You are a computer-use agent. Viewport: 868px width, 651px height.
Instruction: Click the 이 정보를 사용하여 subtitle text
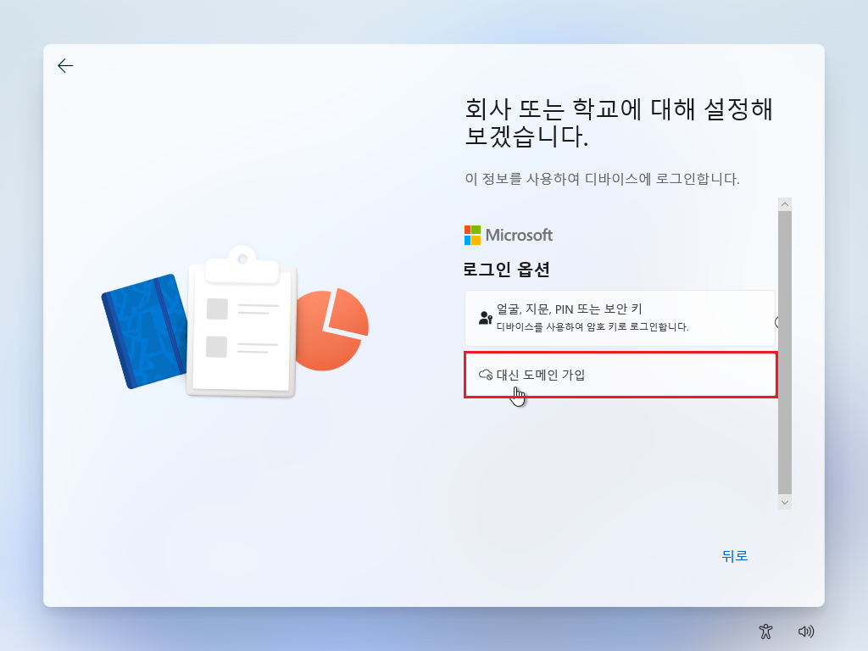point(602,179)
